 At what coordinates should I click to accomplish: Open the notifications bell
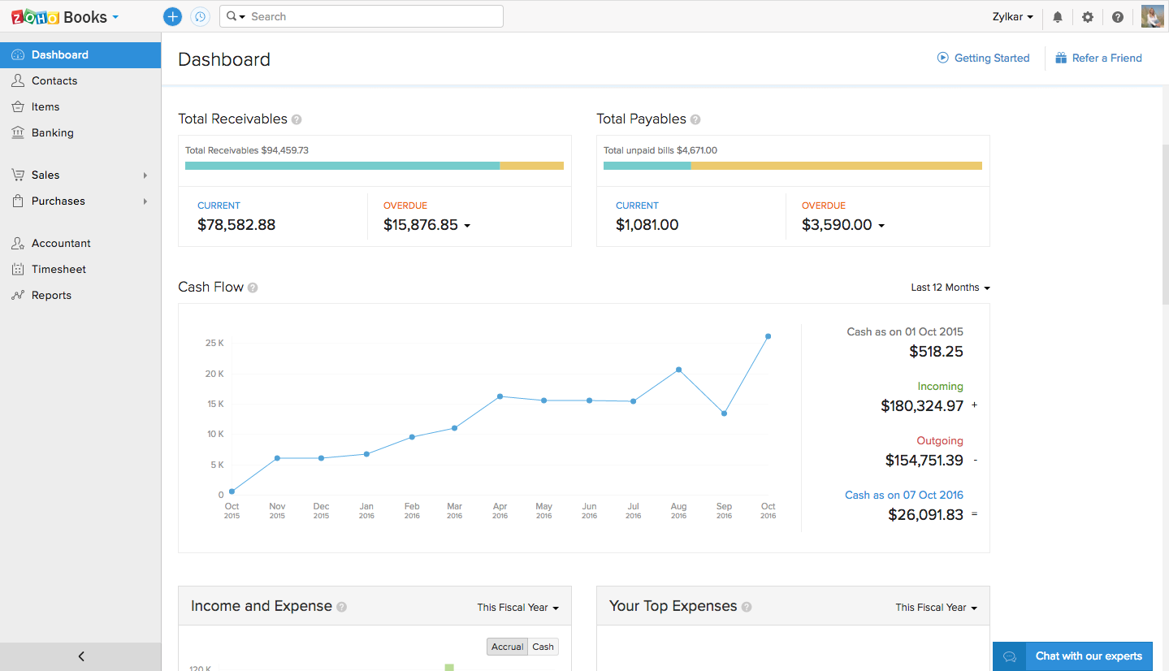point(1057,16)
